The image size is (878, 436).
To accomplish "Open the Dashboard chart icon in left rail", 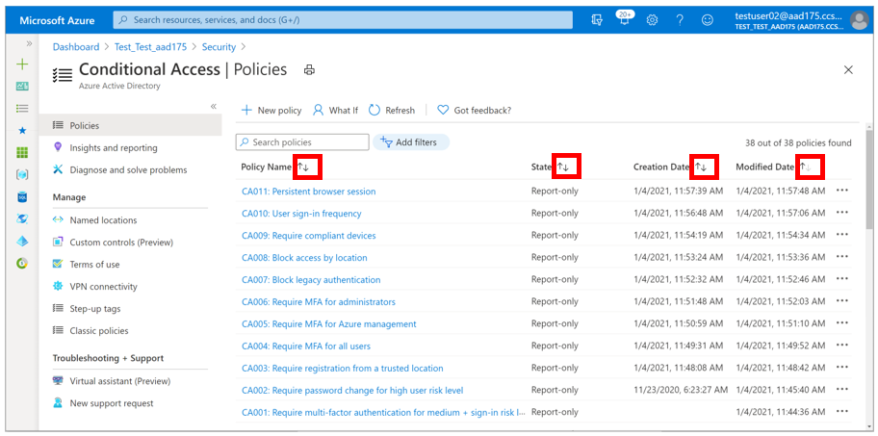I will tap(22, 87).
